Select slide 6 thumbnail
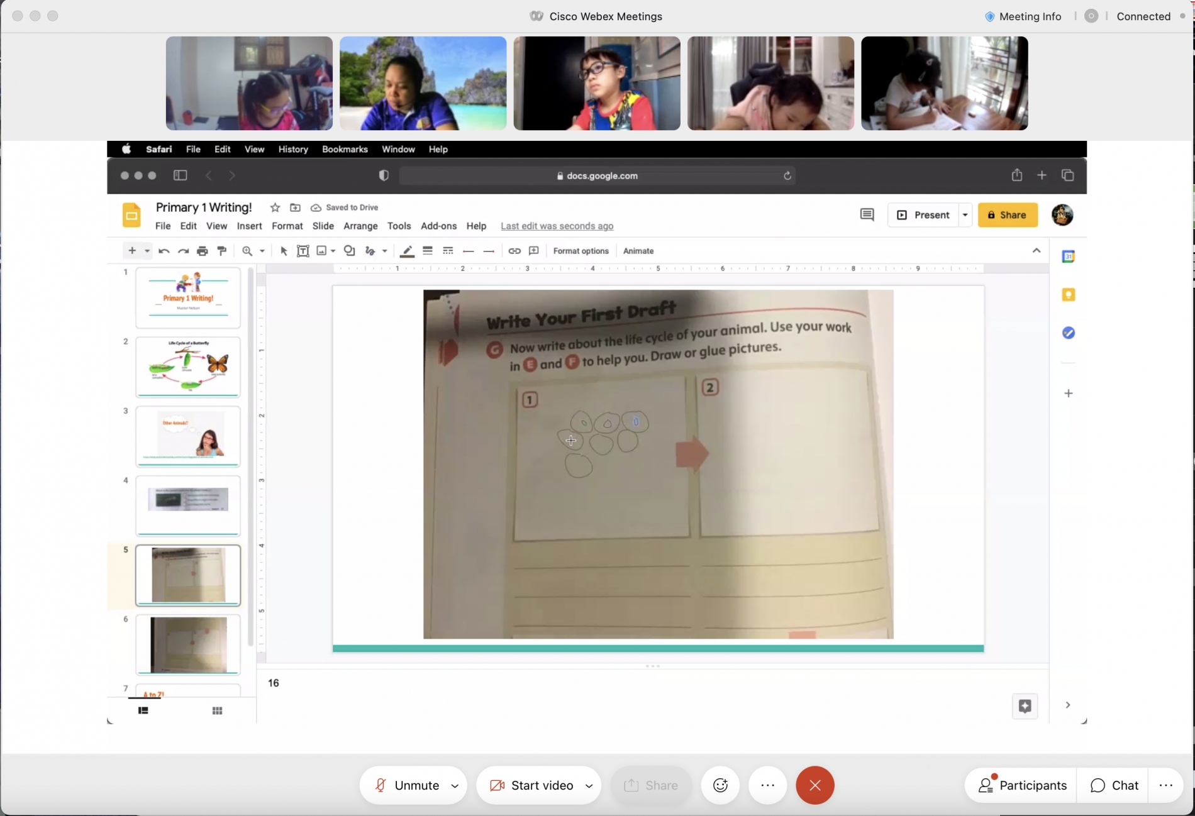Viewport: 1195px width, 816px height. 188,645
